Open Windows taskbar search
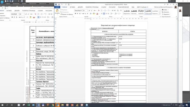Viewport: 190px width, 107px height. coord(7,105)
